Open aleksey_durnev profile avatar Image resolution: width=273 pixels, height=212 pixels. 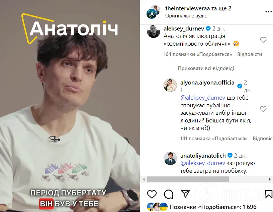coord(153,32)
